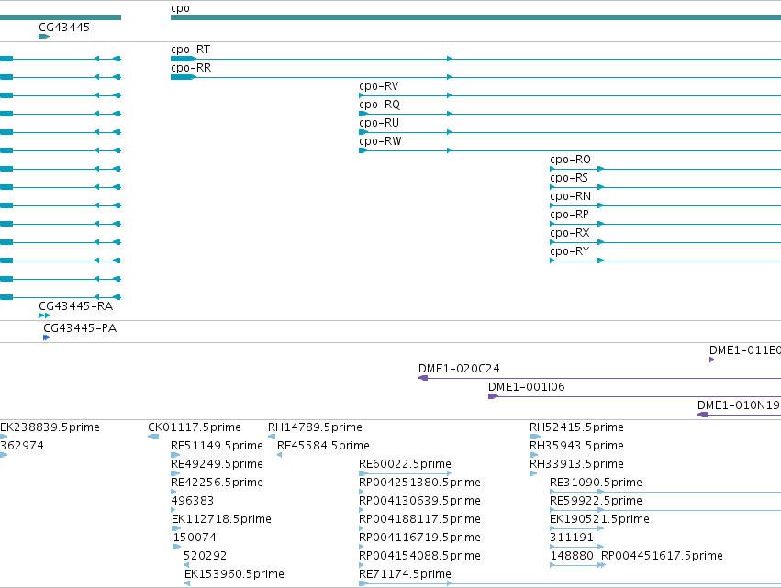Viewport: 781px width, 588px height.
Task: Select transcript cpo-RP
Action: coord(569,215)
